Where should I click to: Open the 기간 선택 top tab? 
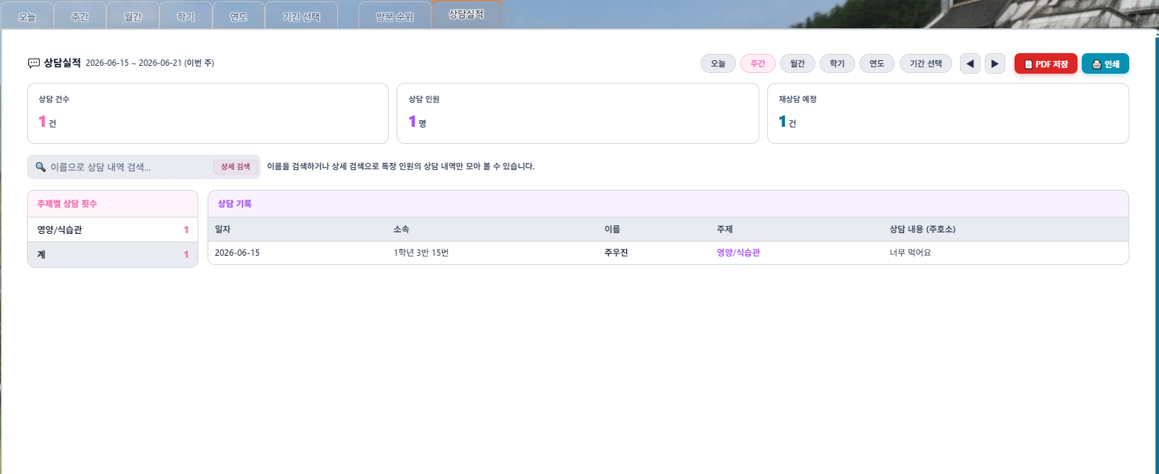click(x=302, y=16)
